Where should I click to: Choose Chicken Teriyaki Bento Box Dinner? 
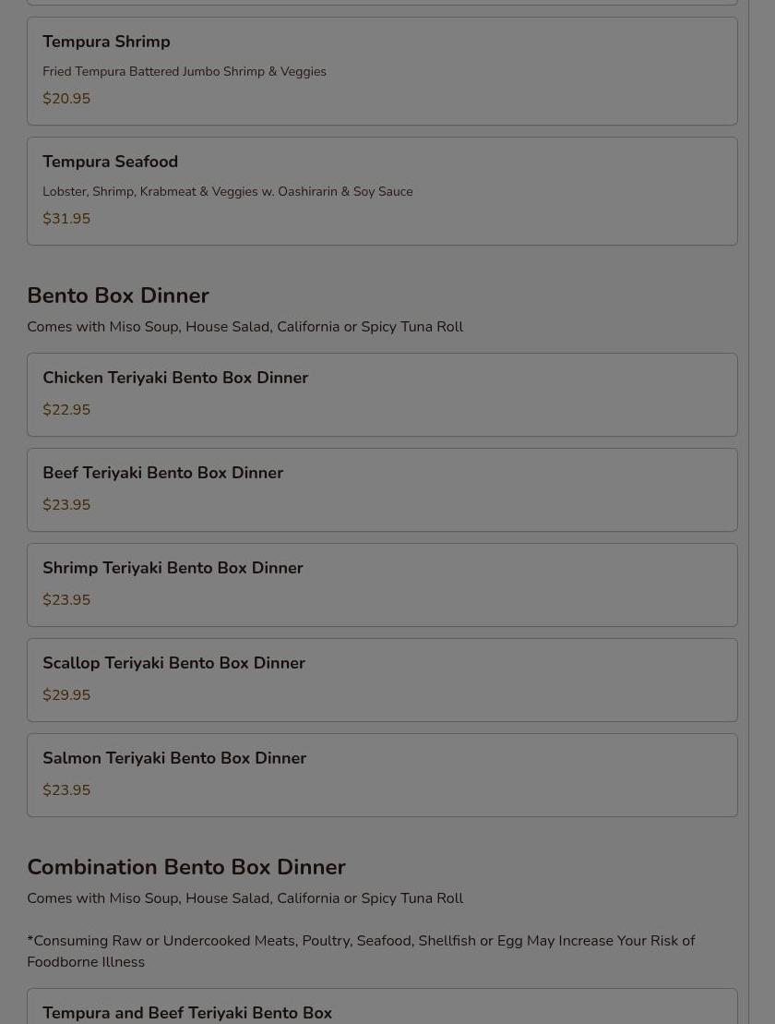point(382,394)
